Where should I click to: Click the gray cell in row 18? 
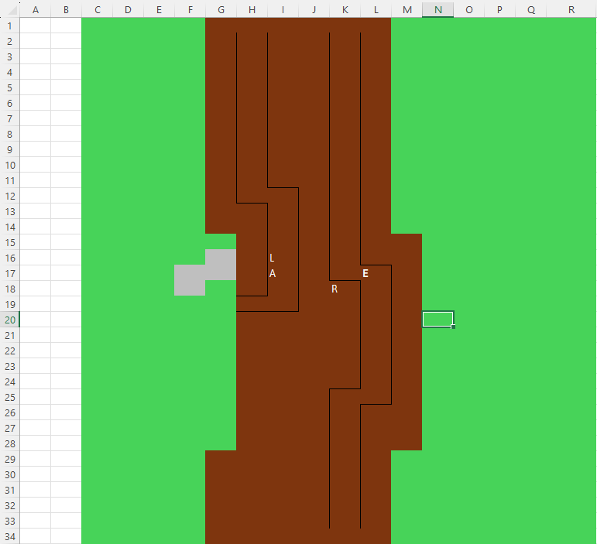tap(190, 289)
